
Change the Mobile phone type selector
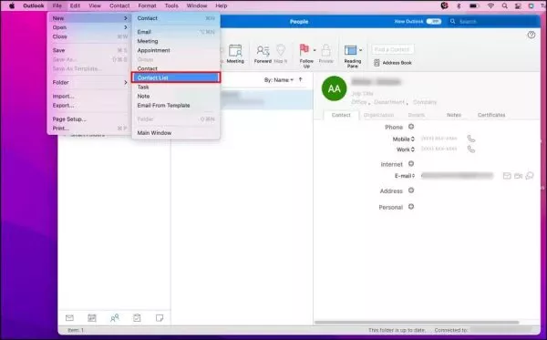(404, 139)
